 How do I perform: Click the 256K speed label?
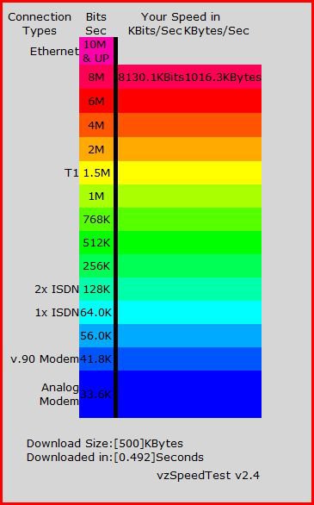coord(96,266)
